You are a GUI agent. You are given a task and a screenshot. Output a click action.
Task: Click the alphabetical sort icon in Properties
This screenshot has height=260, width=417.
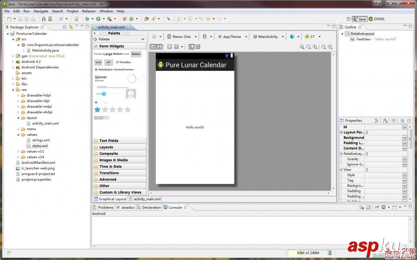pos(385,121)
